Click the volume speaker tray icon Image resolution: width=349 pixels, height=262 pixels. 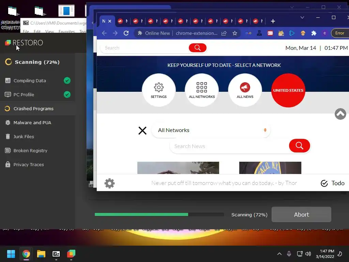[308, 254]
